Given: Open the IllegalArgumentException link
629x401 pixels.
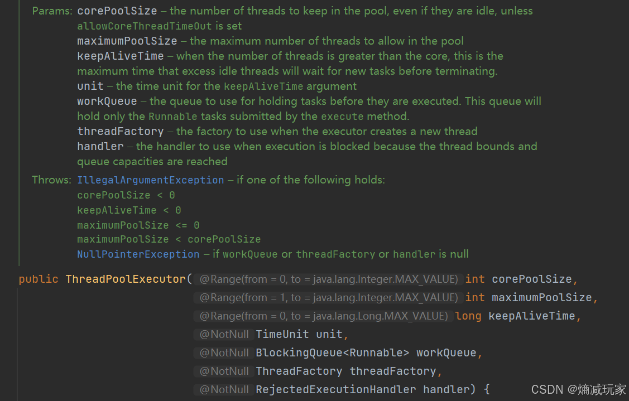Looking at the screenshot, I should (151, 180).
